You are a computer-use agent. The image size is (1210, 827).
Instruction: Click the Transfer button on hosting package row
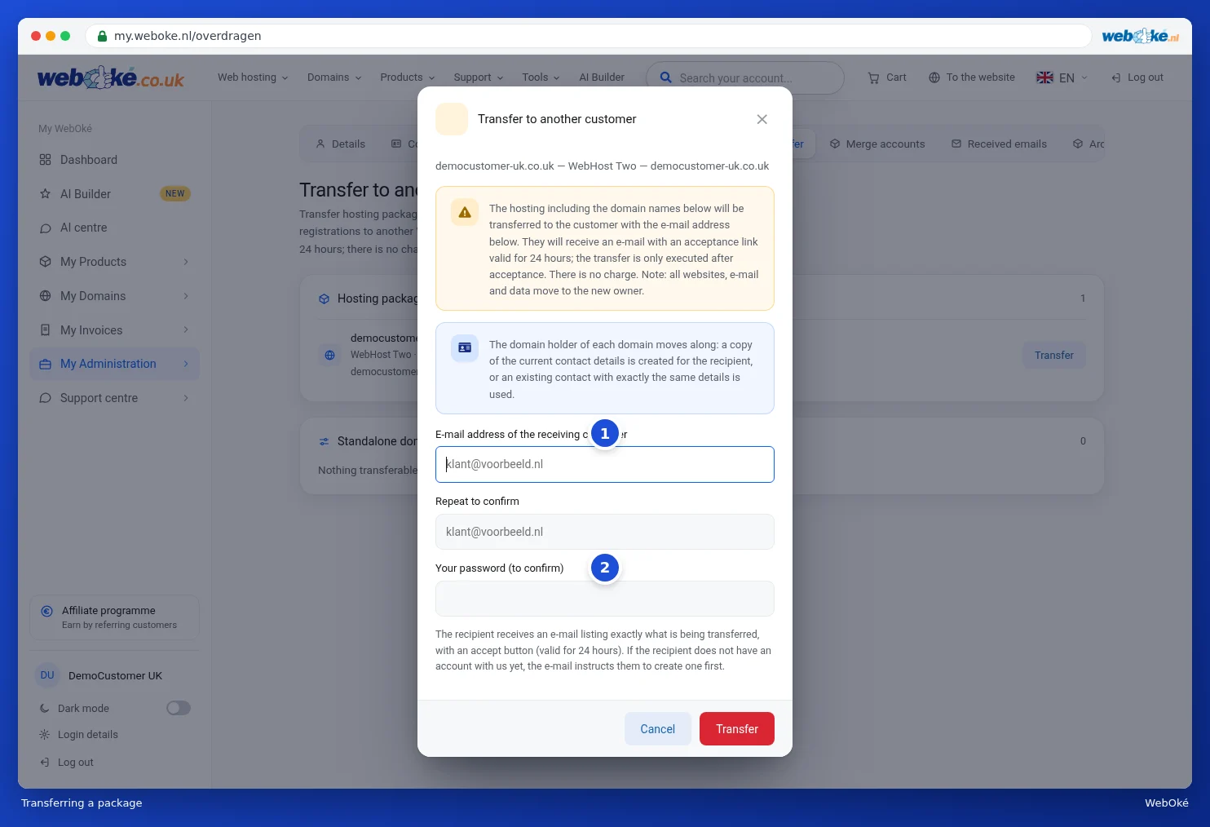pos(1054,356)
